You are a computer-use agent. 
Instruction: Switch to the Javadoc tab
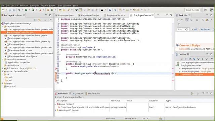click(78, 93)
